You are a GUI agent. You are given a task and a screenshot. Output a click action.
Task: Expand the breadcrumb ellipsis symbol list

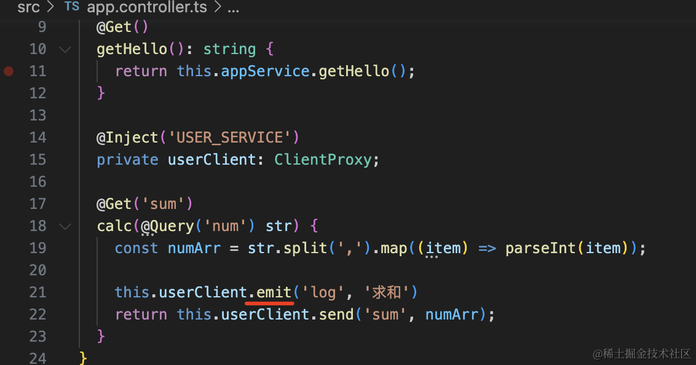point(233,7)
